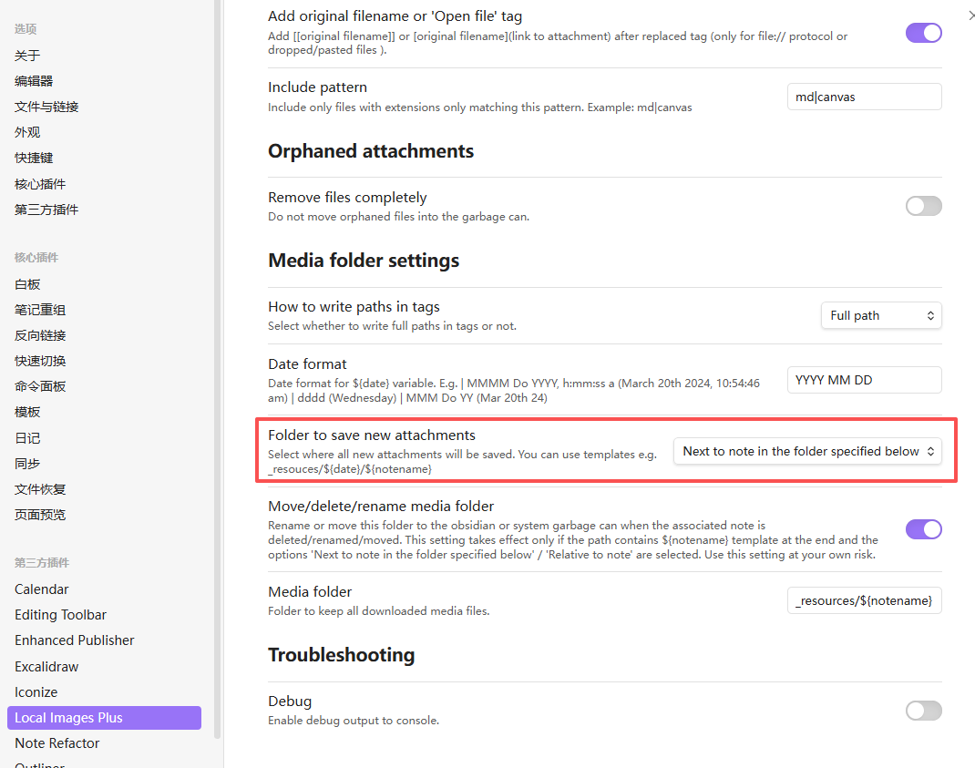Open Excalidraw plugin settings

tap(46, 667)
